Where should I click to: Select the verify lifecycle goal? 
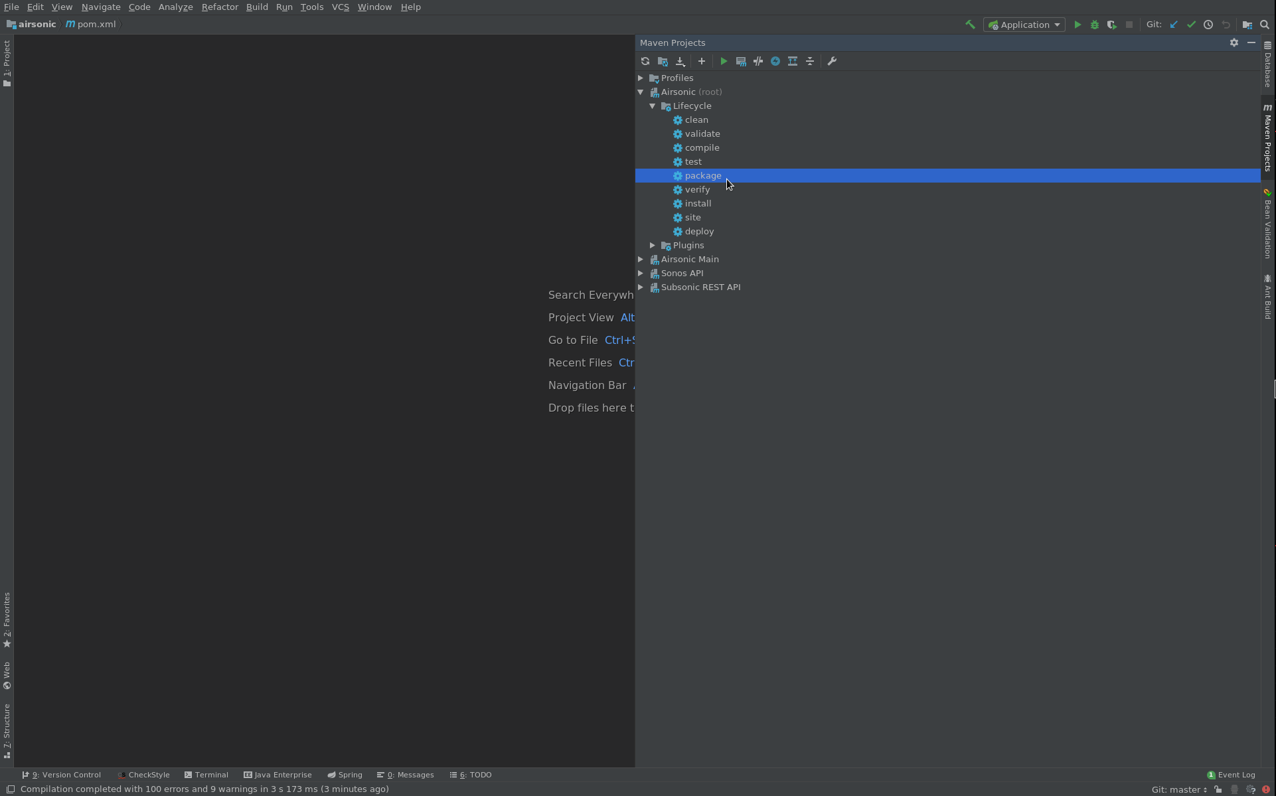click(x=697, y=189)
